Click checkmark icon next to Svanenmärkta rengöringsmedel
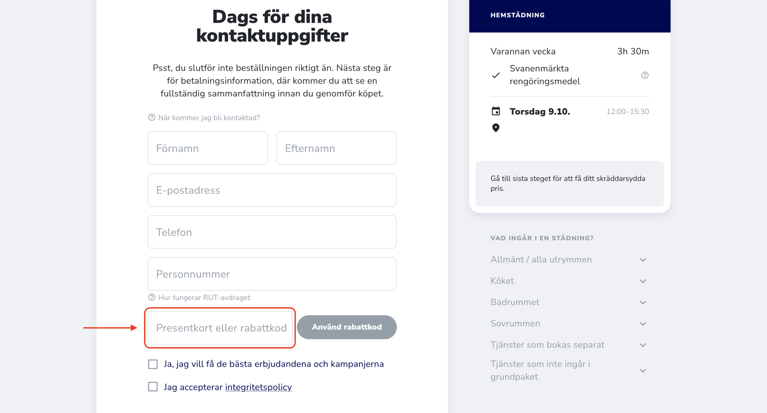 click(x=496, y=75)
